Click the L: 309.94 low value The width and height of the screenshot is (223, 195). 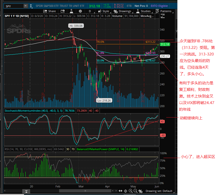(79, 16)
